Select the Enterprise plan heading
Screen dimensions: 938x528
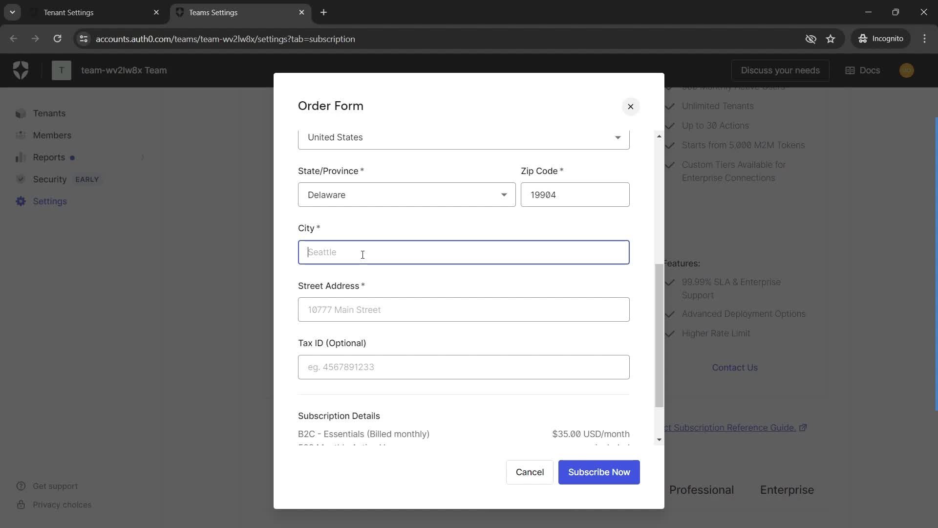click(x=787, y=490)
